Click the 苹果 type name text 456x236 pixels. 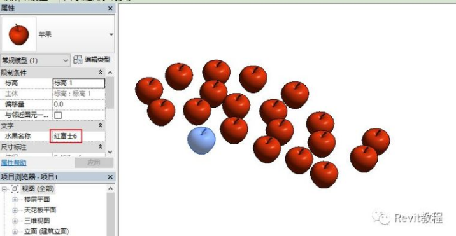click(x=45, y=34)
